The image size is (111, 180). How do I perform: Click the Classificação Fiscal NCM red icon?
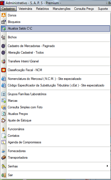point(4,70)
